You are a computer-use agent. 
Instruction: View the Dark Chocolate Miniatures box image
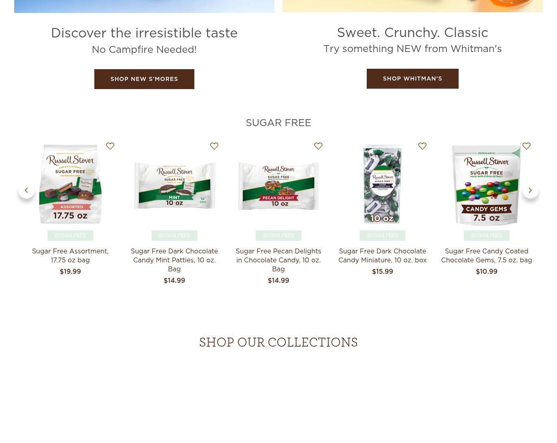(383, 184)
